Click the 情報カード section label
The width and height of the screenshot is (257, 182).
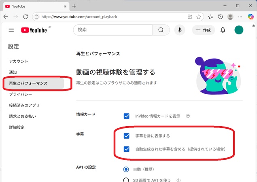[x=86, y=114]
